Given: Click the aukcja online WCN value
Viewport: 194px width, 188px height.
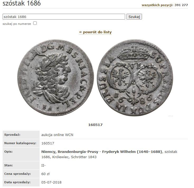Looking at the screenshot, I should pos(57,135).
